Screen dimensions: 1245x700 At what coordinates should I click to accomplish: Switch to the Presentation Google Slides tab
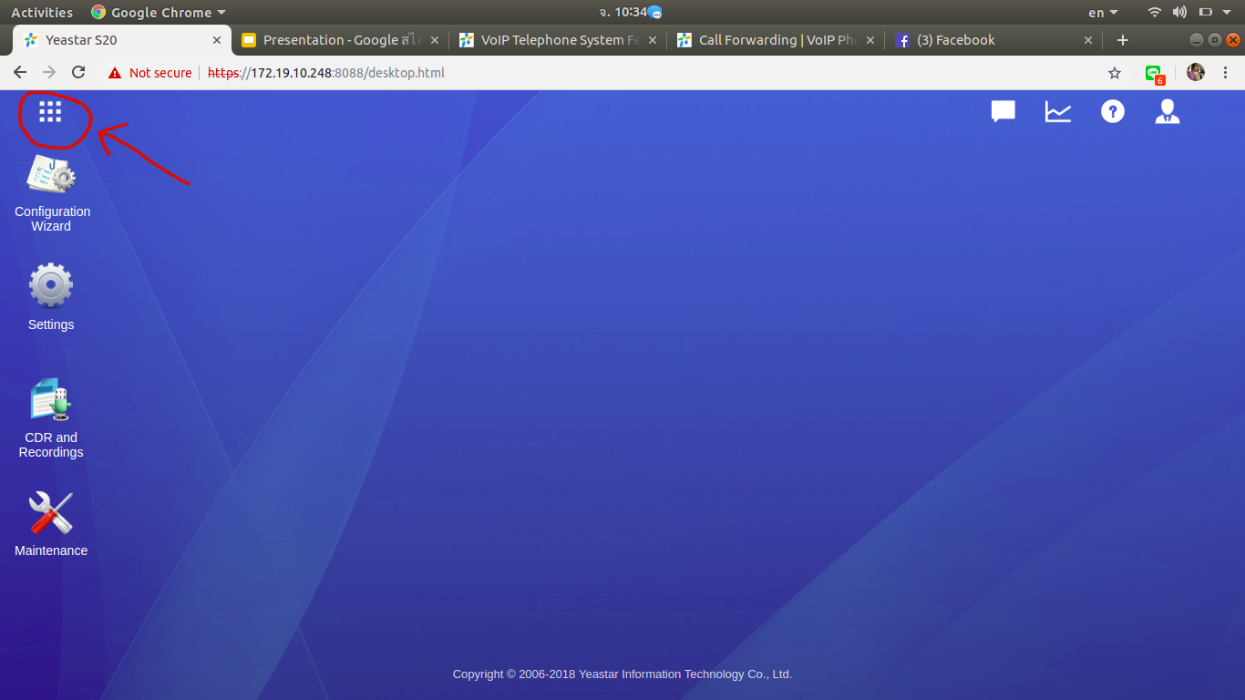coord(340,40)
